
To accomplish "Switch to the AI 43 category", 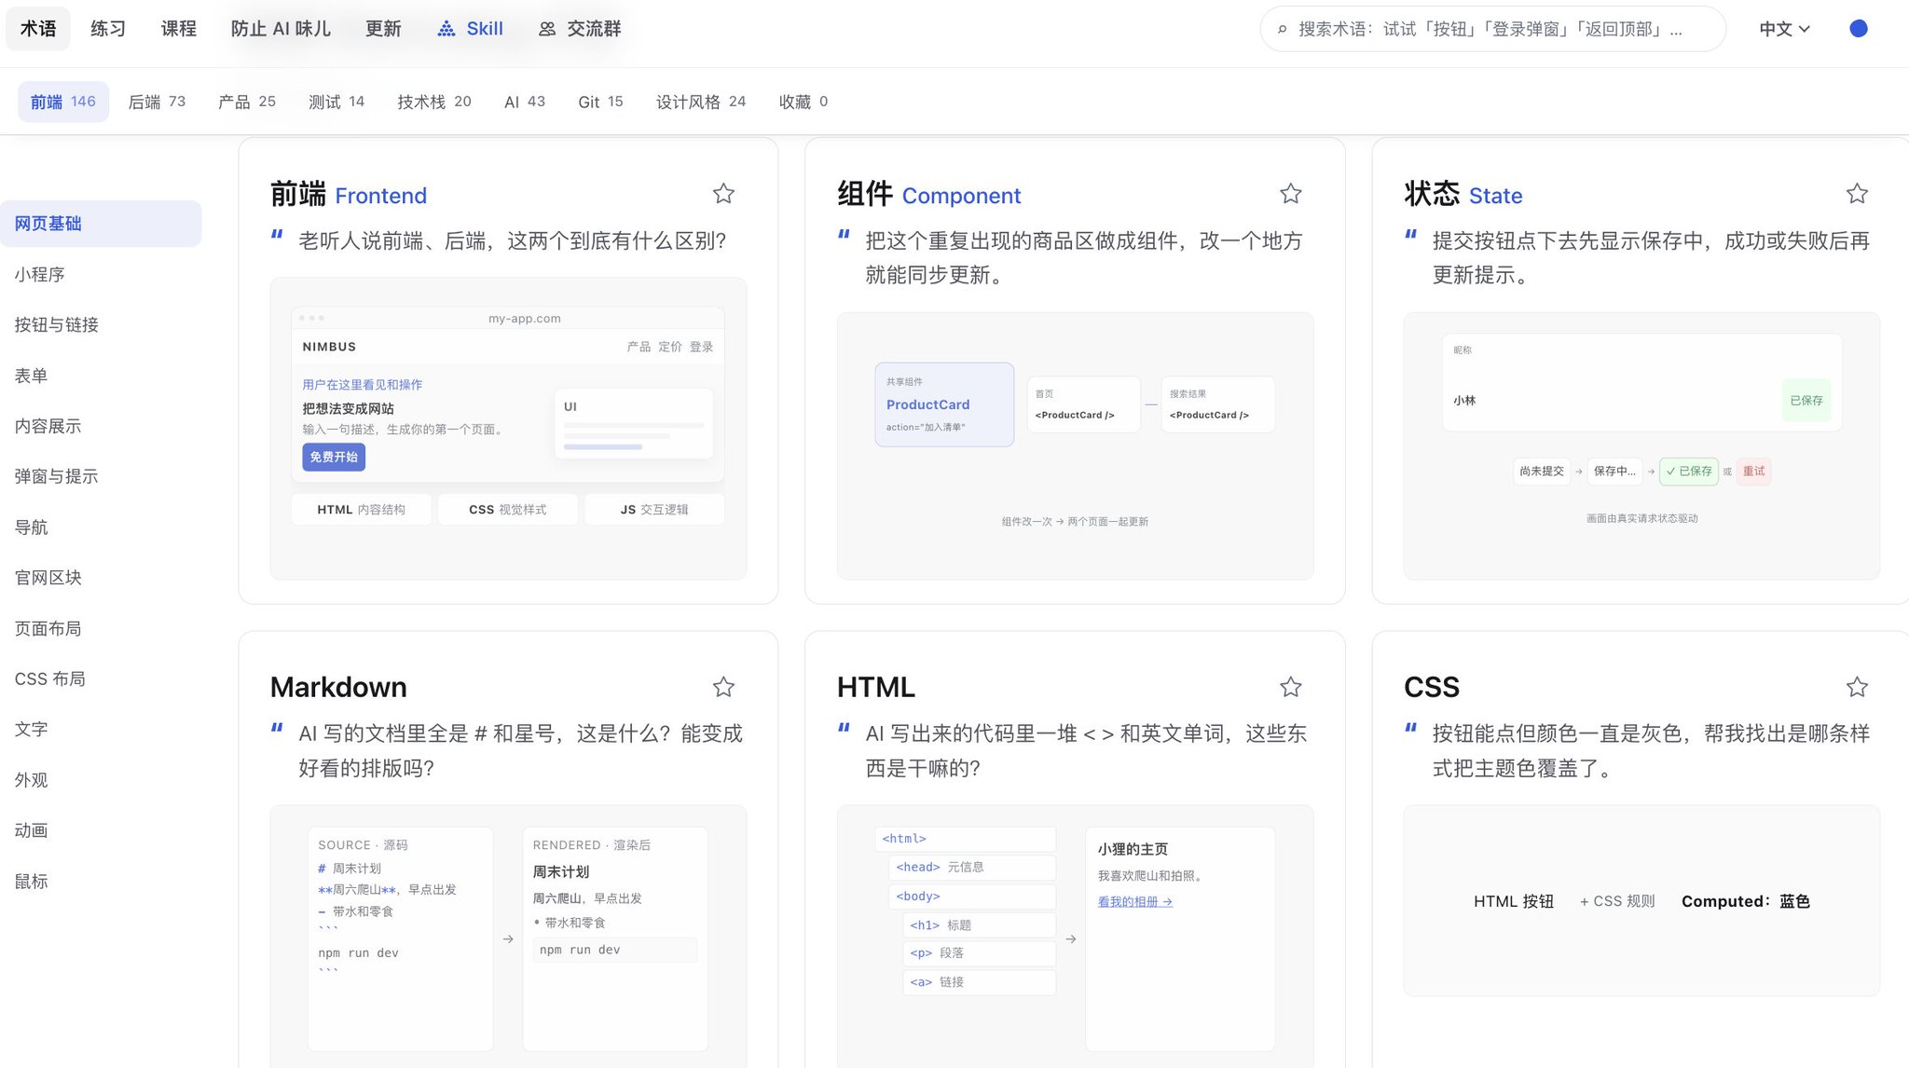I will (525, 102).
